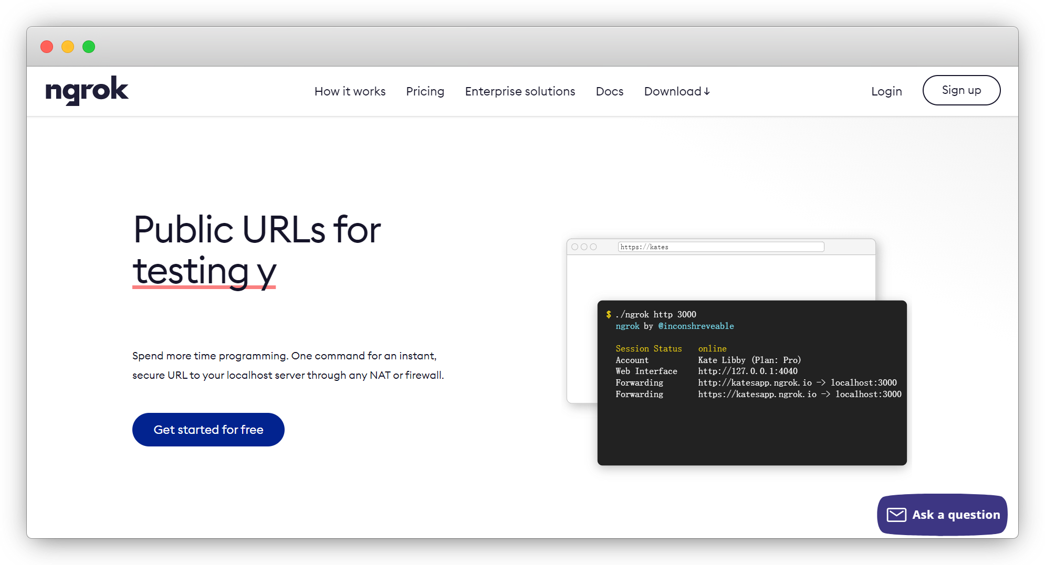Click Get started for free button

pos(208,430)
